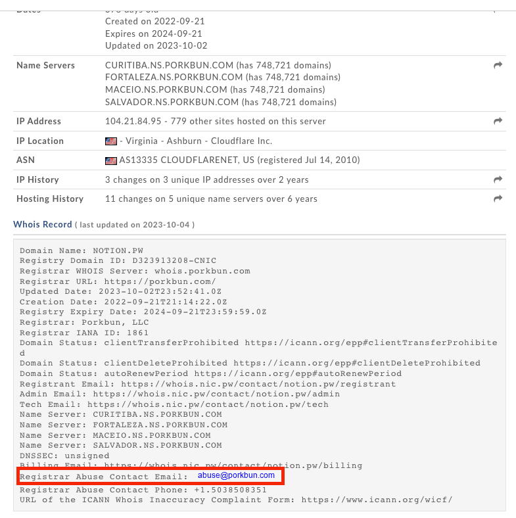Click US flag icon in ASN row

click(111, 161)
